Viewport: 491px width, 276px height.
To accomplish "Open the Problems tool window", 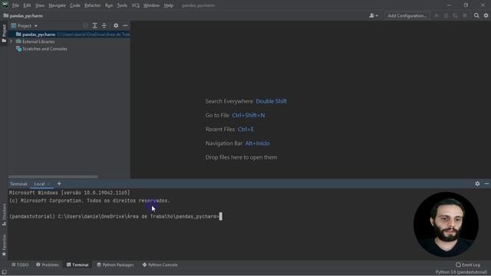I will 48,264.
